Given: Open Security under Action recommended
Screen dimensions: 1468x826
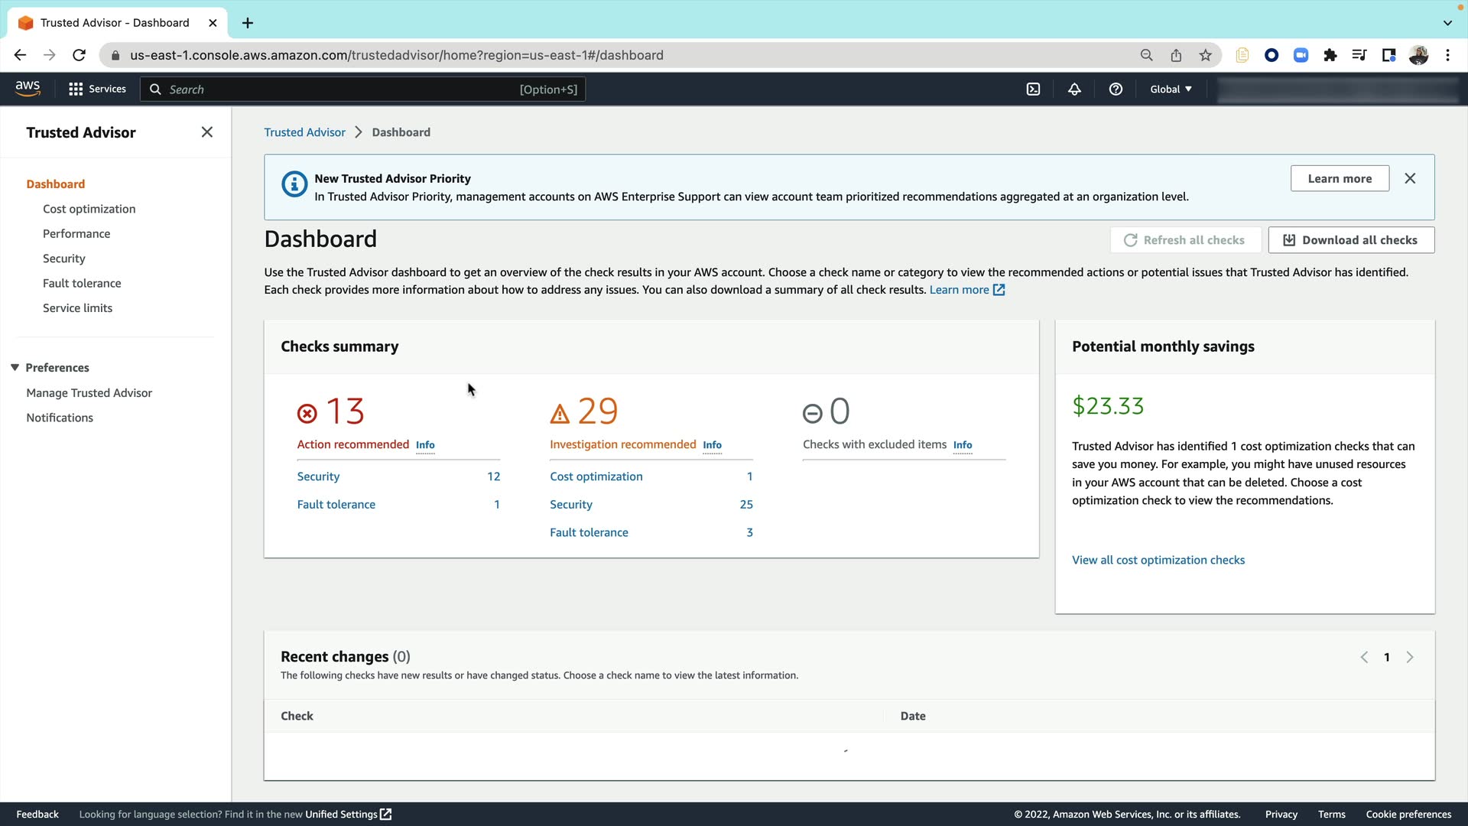Looking at the screenshot, I should pyautogui.click(x=318, y=476).
